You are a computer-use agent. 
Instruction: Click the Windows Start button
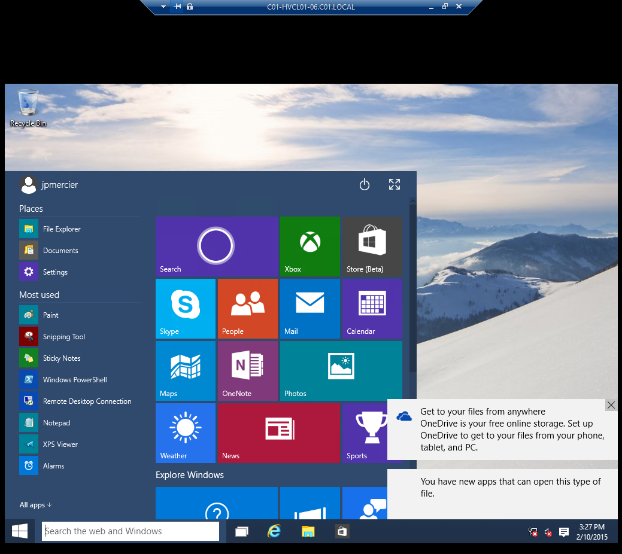pyautogui.click(x=20, y=531)
